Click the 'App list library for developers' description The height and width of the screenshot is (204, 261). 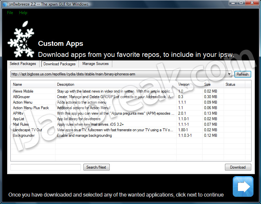point(79,119)
